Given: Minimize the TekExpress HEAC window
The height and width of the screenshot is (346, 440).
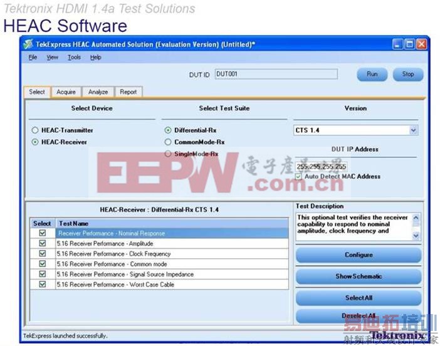Looking at the screenshot, I should tap(397, 45).
